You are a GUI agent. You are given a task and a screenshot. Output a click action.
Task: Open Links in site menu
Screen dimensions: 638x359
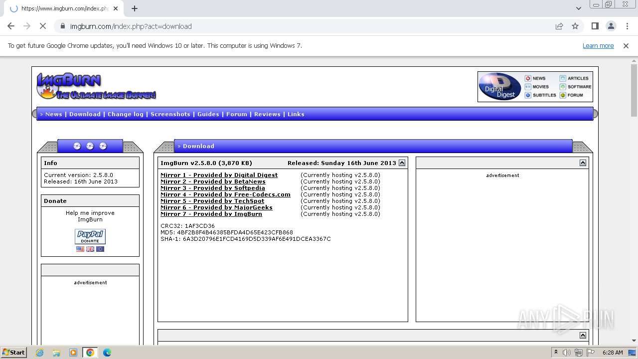pos(296,114)
